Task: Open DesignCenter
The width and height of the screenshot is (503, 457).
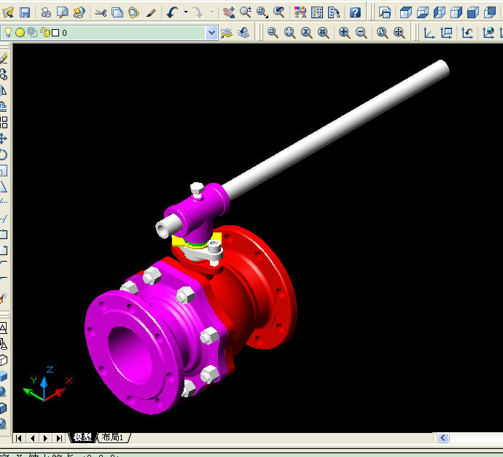Action: pyautogui.click(x=317, y=12)
